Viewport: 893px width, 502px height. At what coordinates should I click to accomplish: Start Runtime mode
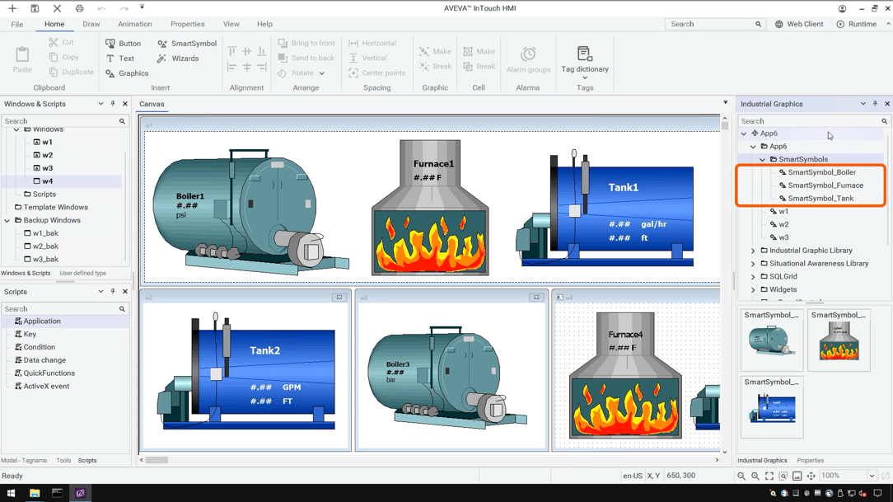[857, 24]
